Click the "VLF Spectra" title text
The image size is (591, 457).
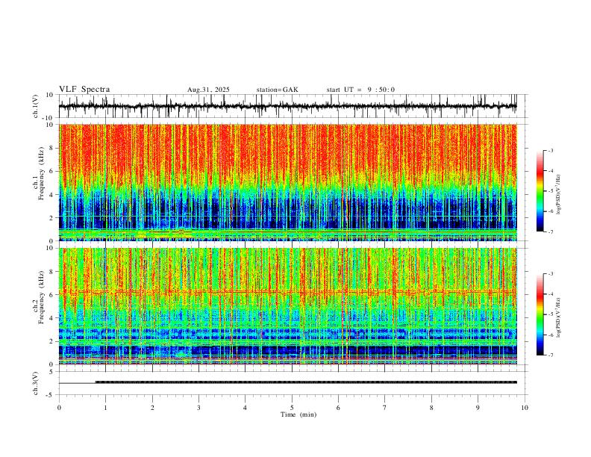[84, 90]
